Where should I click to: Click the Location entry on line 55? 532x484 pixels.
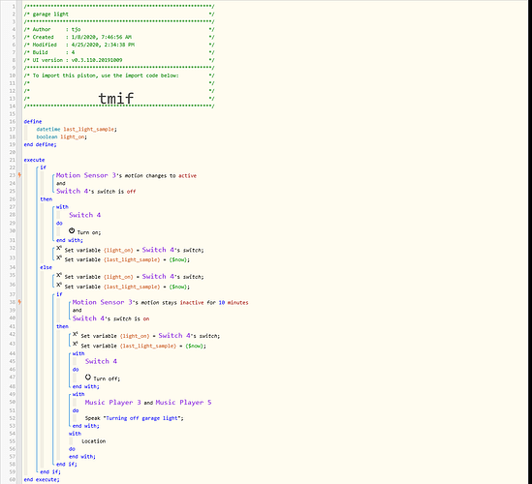click(94, 441)
